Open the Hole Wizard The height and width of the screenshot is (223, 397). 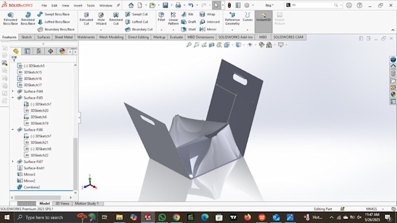coord(101,19)
